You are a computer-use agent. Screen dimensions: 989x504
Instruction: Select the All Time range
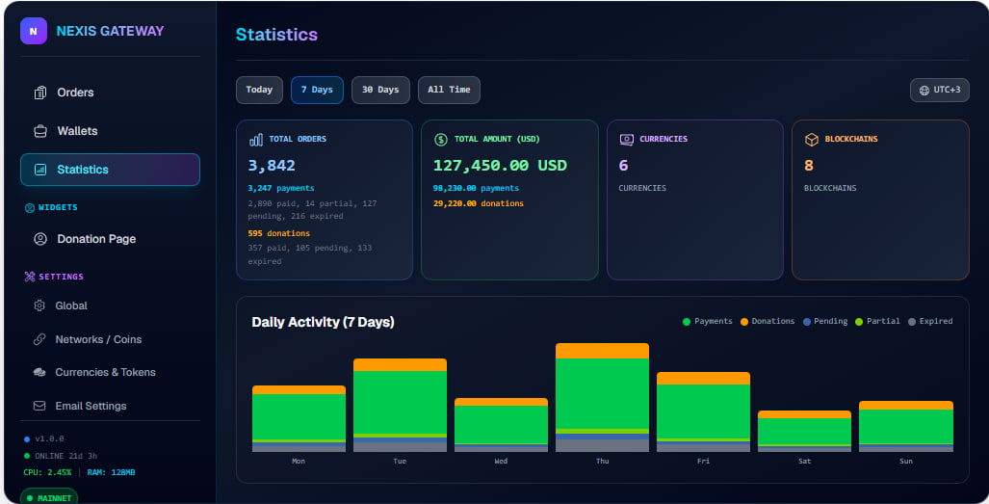(x=449, y=90)
